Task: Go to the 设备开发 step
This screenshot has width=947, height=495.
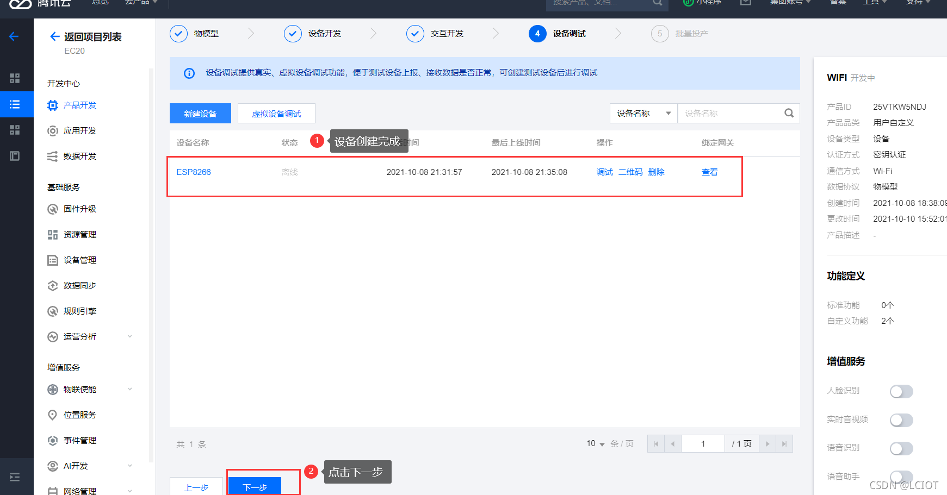Action: pos(313,34)
